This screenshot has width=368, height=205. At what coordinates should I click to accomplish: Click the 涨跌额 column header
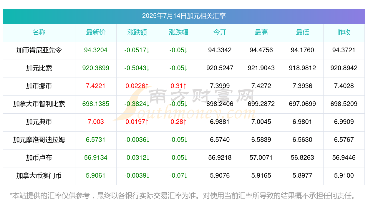tap(137, 32)
